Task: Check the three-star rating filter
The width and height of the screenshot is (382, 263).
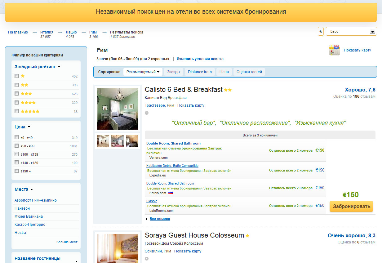Action: click(17, 93)
